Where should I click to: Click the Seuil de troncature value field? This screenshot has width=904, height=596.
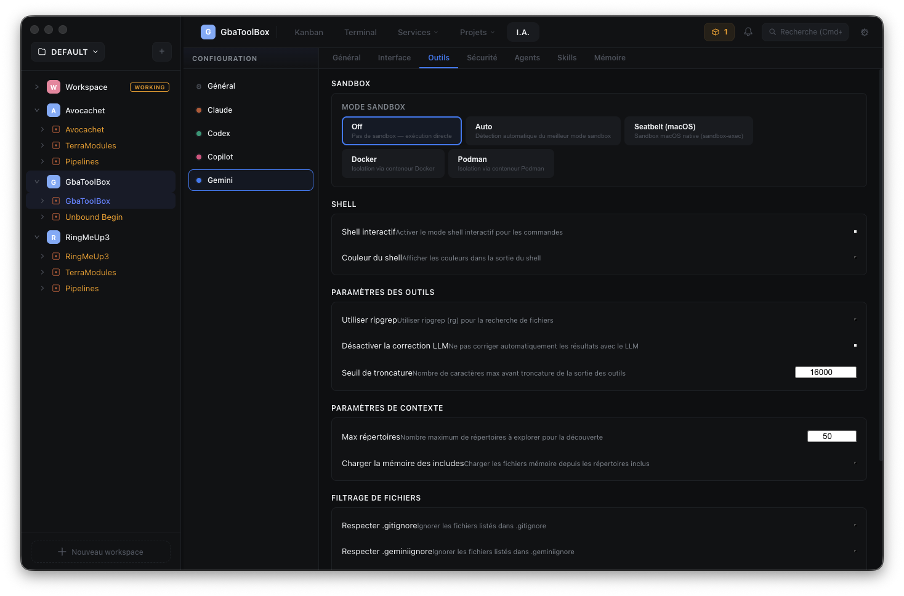[826, 372]
